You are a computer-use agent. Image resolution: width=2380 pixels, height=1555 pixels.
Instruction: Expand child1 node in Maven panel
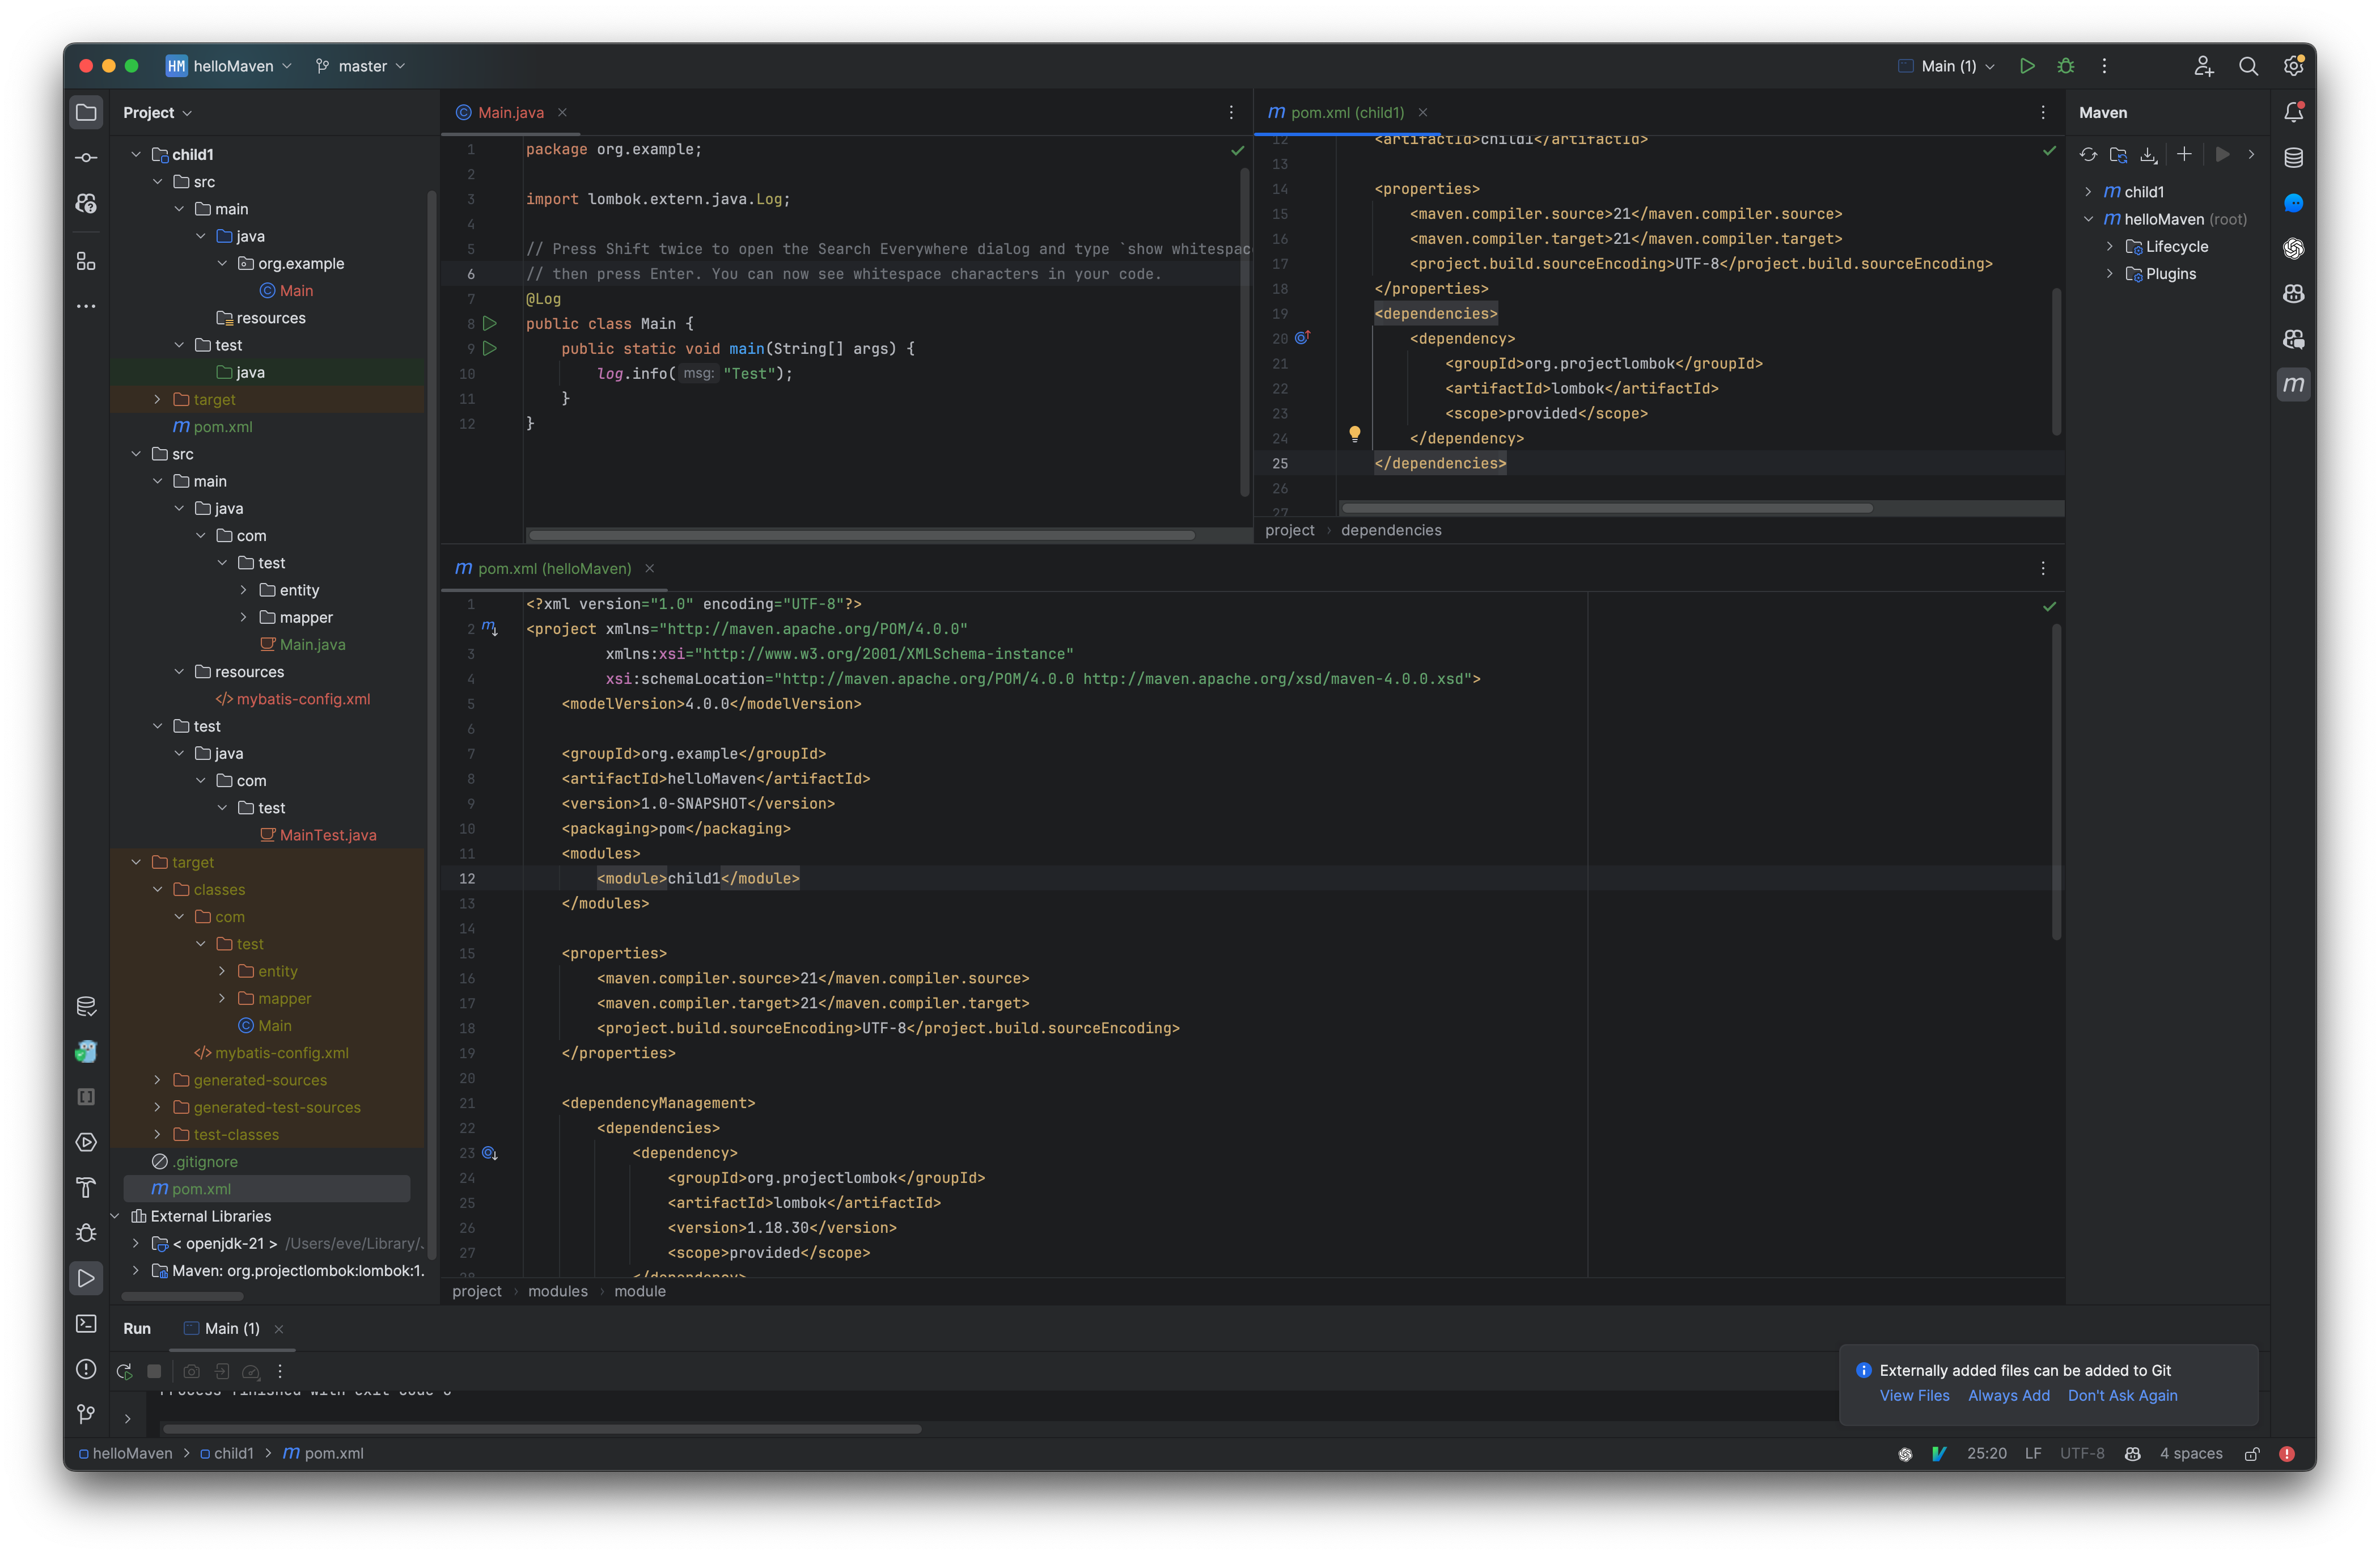coord(2088,192)
